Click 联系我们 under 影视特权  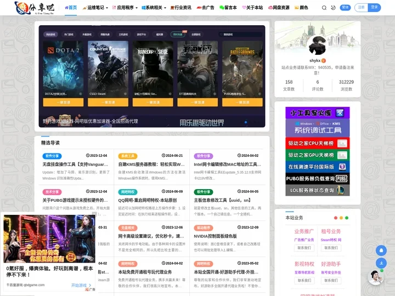[x=304, y=280]
